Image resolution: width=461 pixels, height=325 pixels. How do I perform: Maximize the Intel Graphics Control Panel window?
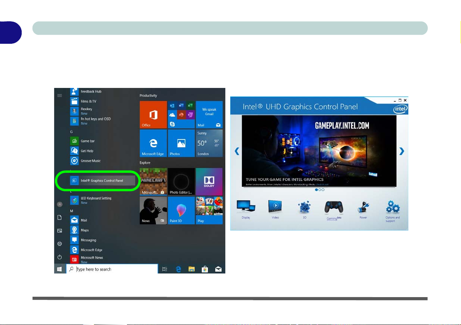pyautogui.click(x=400, y=100)
